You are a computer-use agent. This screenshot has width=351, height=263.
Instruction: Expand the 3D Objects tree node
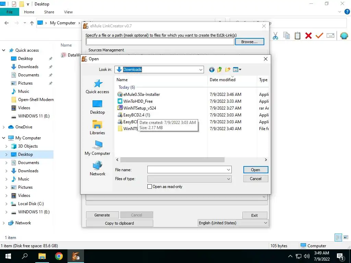(x=7, y=146)
